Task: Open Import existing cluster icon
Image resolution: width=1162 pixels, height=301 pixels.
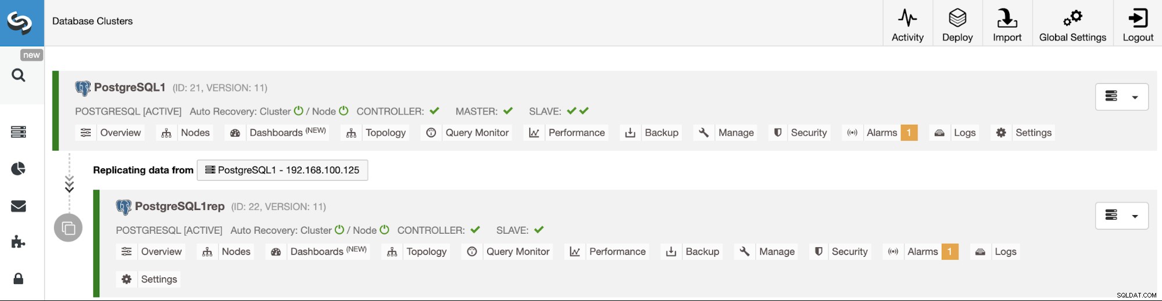Action: [x=1007, y=17]
